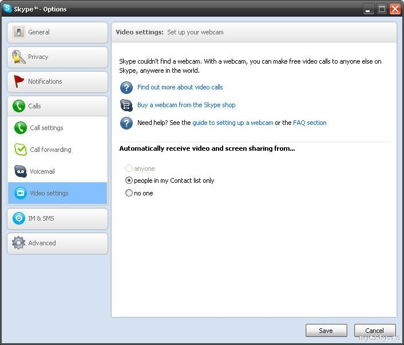Click the shopping cart webcam icon
Viewport: 404px width, 345px height.
point(126,105)
